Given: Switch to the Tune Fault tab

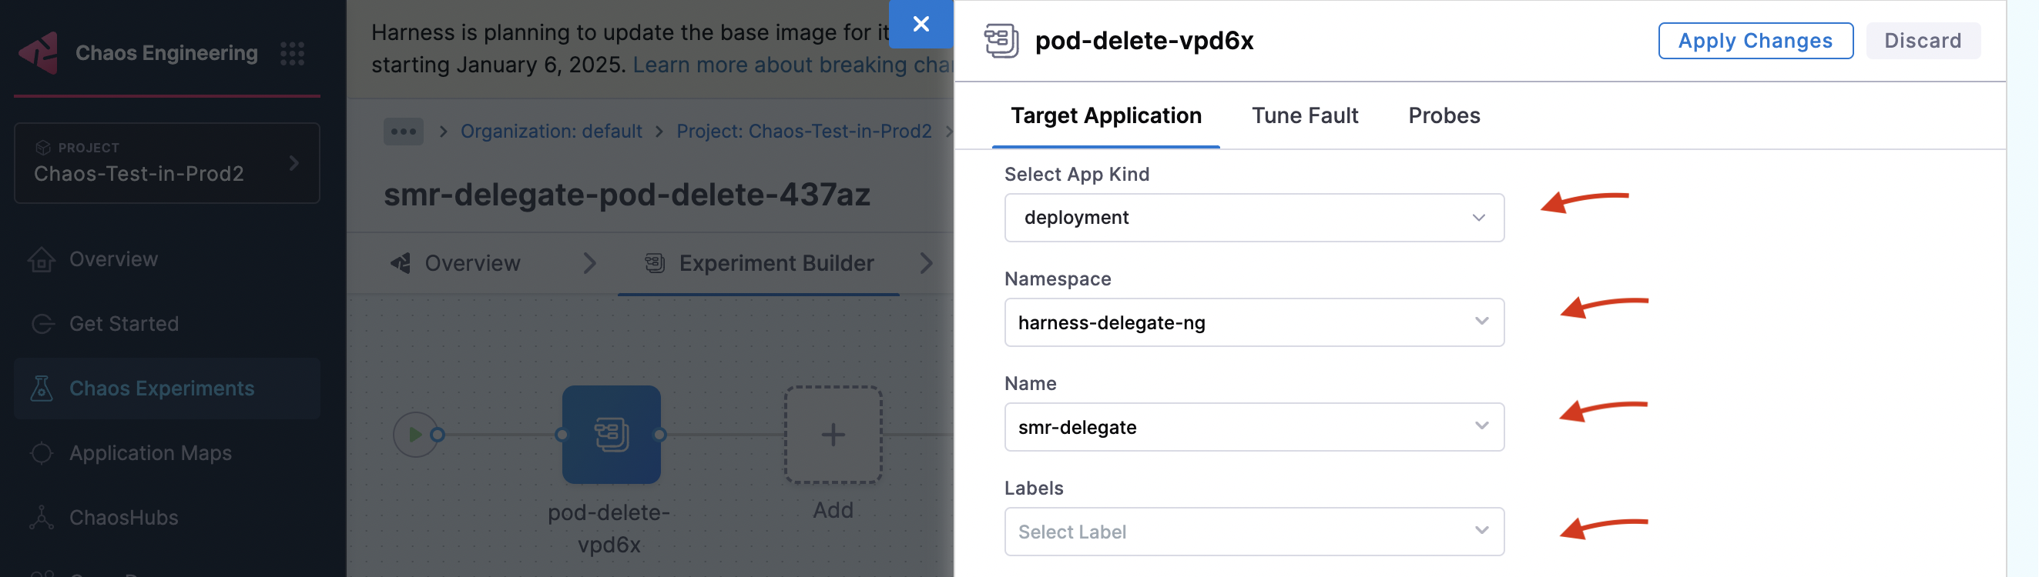Looking at the screenshot, I should (1304, 115).
